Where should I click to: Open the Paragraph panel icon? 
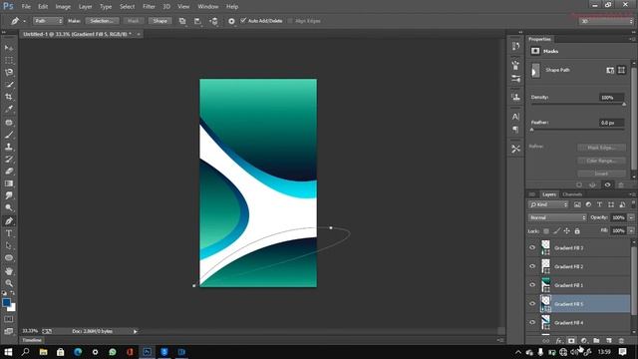tap(515, 130)
